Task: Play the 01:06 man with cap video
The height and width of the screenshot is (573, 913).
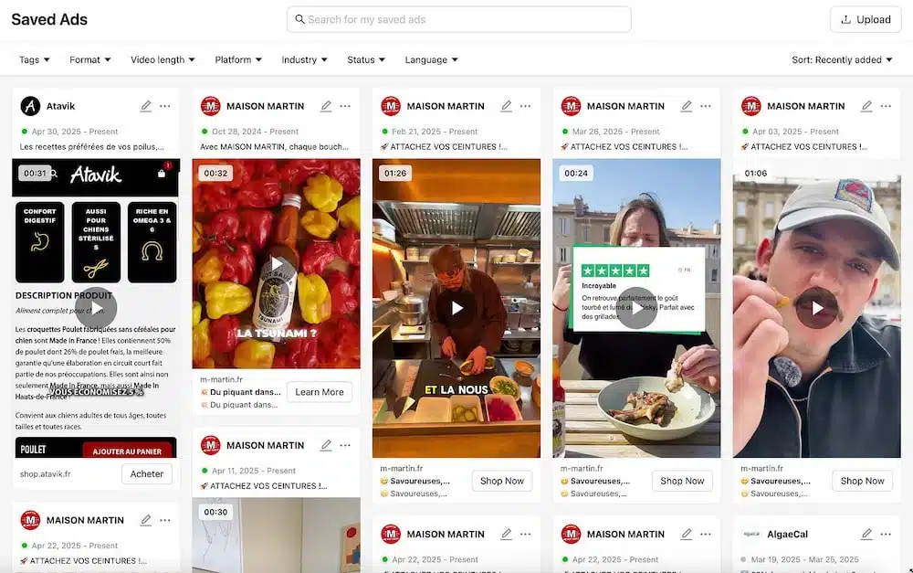Action: [x=817, y=308]
